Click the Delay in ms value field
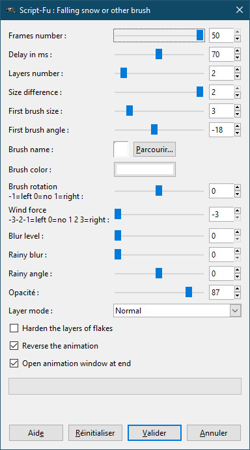The width and height of the screenshot is (250, 450). pyautogui.click(x=221, y=54)
